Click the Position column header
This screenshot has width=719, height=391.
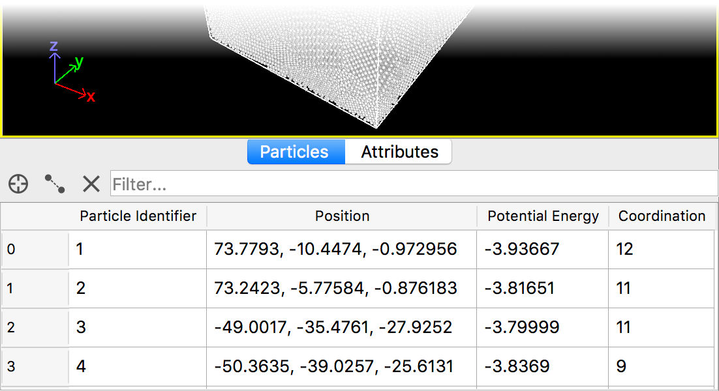click(x=342, y=216)
